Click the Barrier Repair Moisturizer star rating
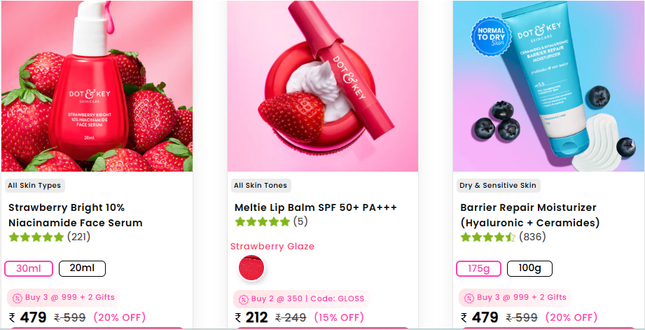Viewport: 645px width, 330px height. [x=487, y=238]
